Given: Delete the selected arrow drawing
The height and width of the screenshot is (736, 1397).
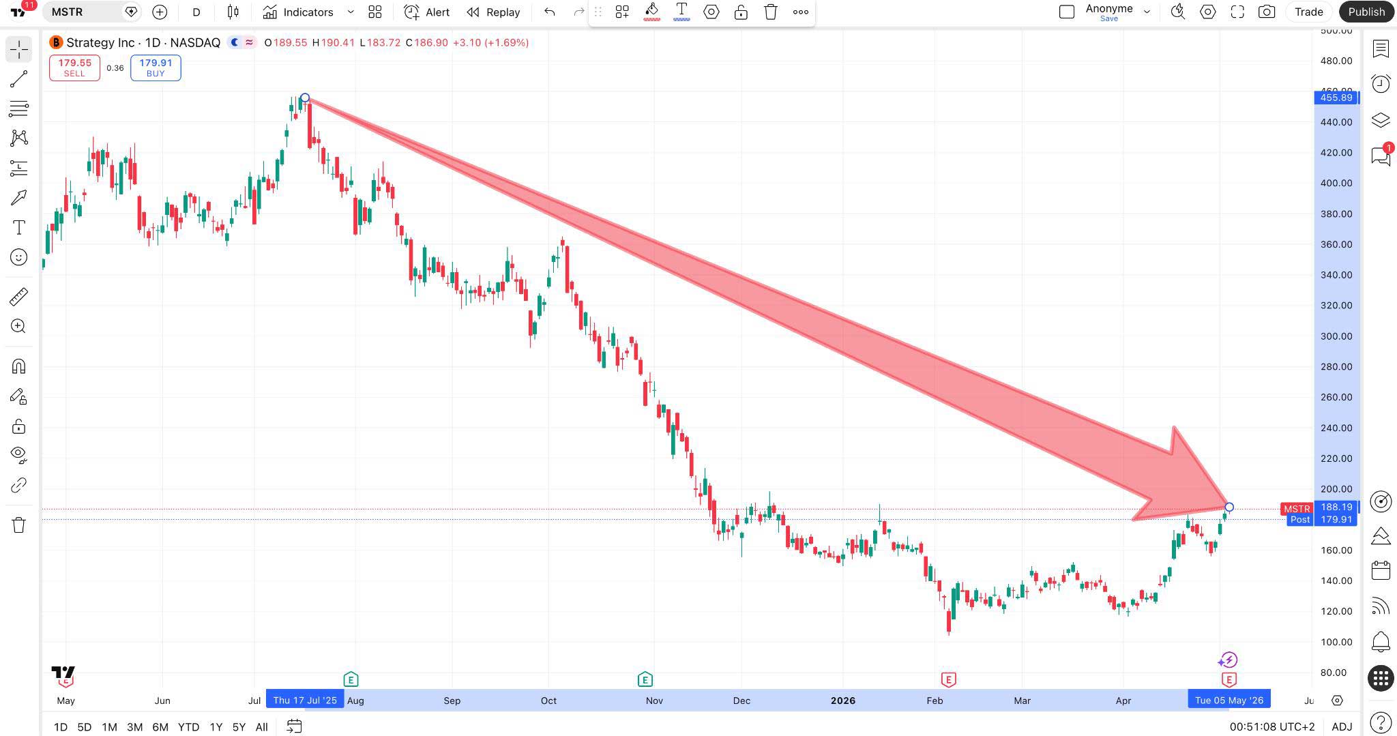Looking at the screenshot, I should pyautogui.click(x=771, y=12).
